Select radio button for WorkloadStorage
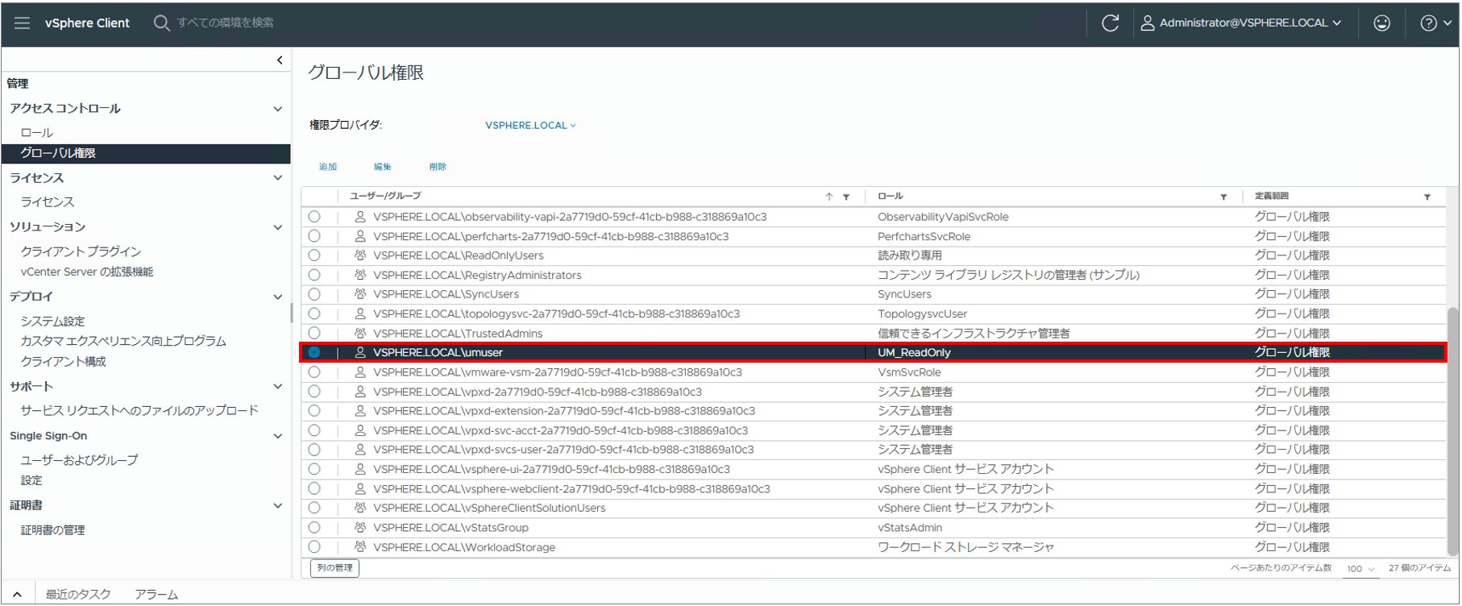The height and width of the screenshot is (606, 1462). pos(314,547)
